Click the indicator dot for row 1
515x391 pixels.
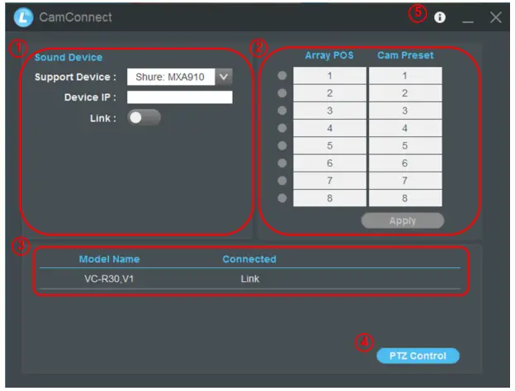(281, 76)
